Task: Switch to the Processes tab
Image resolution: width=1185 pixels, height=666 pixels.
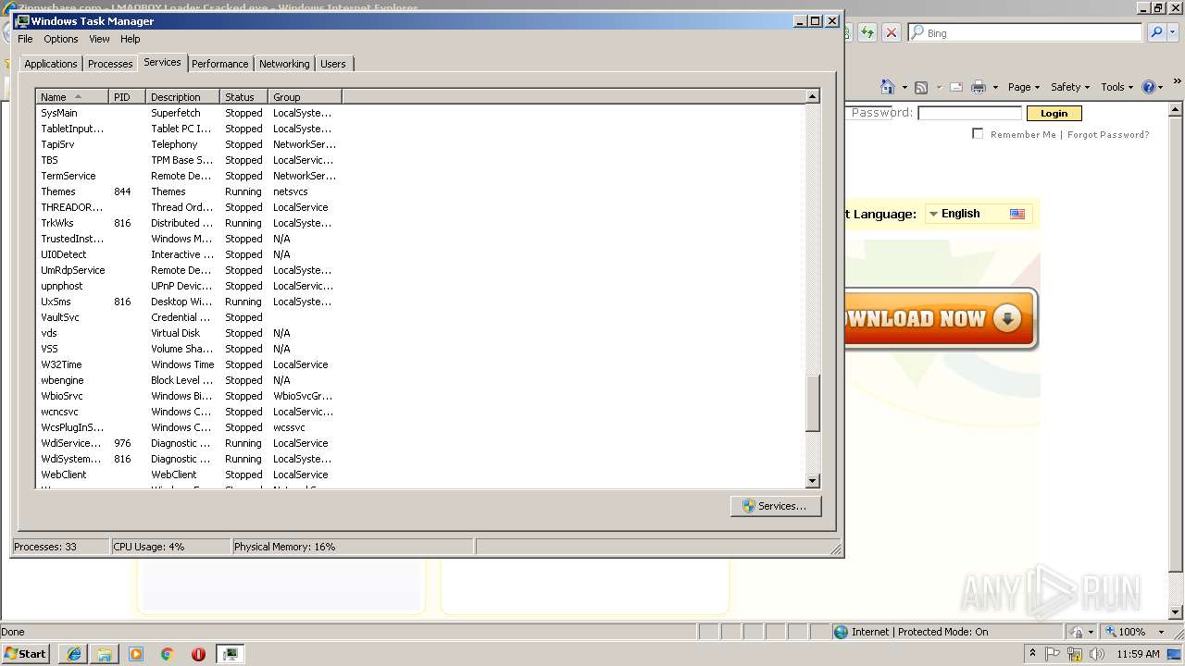Action: point(110,64)
